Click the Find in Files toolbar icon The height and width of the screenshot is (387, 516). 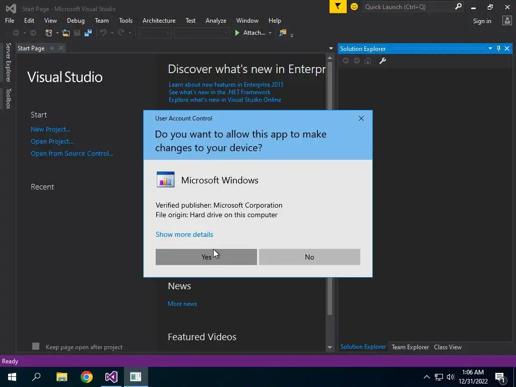tap(283, 33)
